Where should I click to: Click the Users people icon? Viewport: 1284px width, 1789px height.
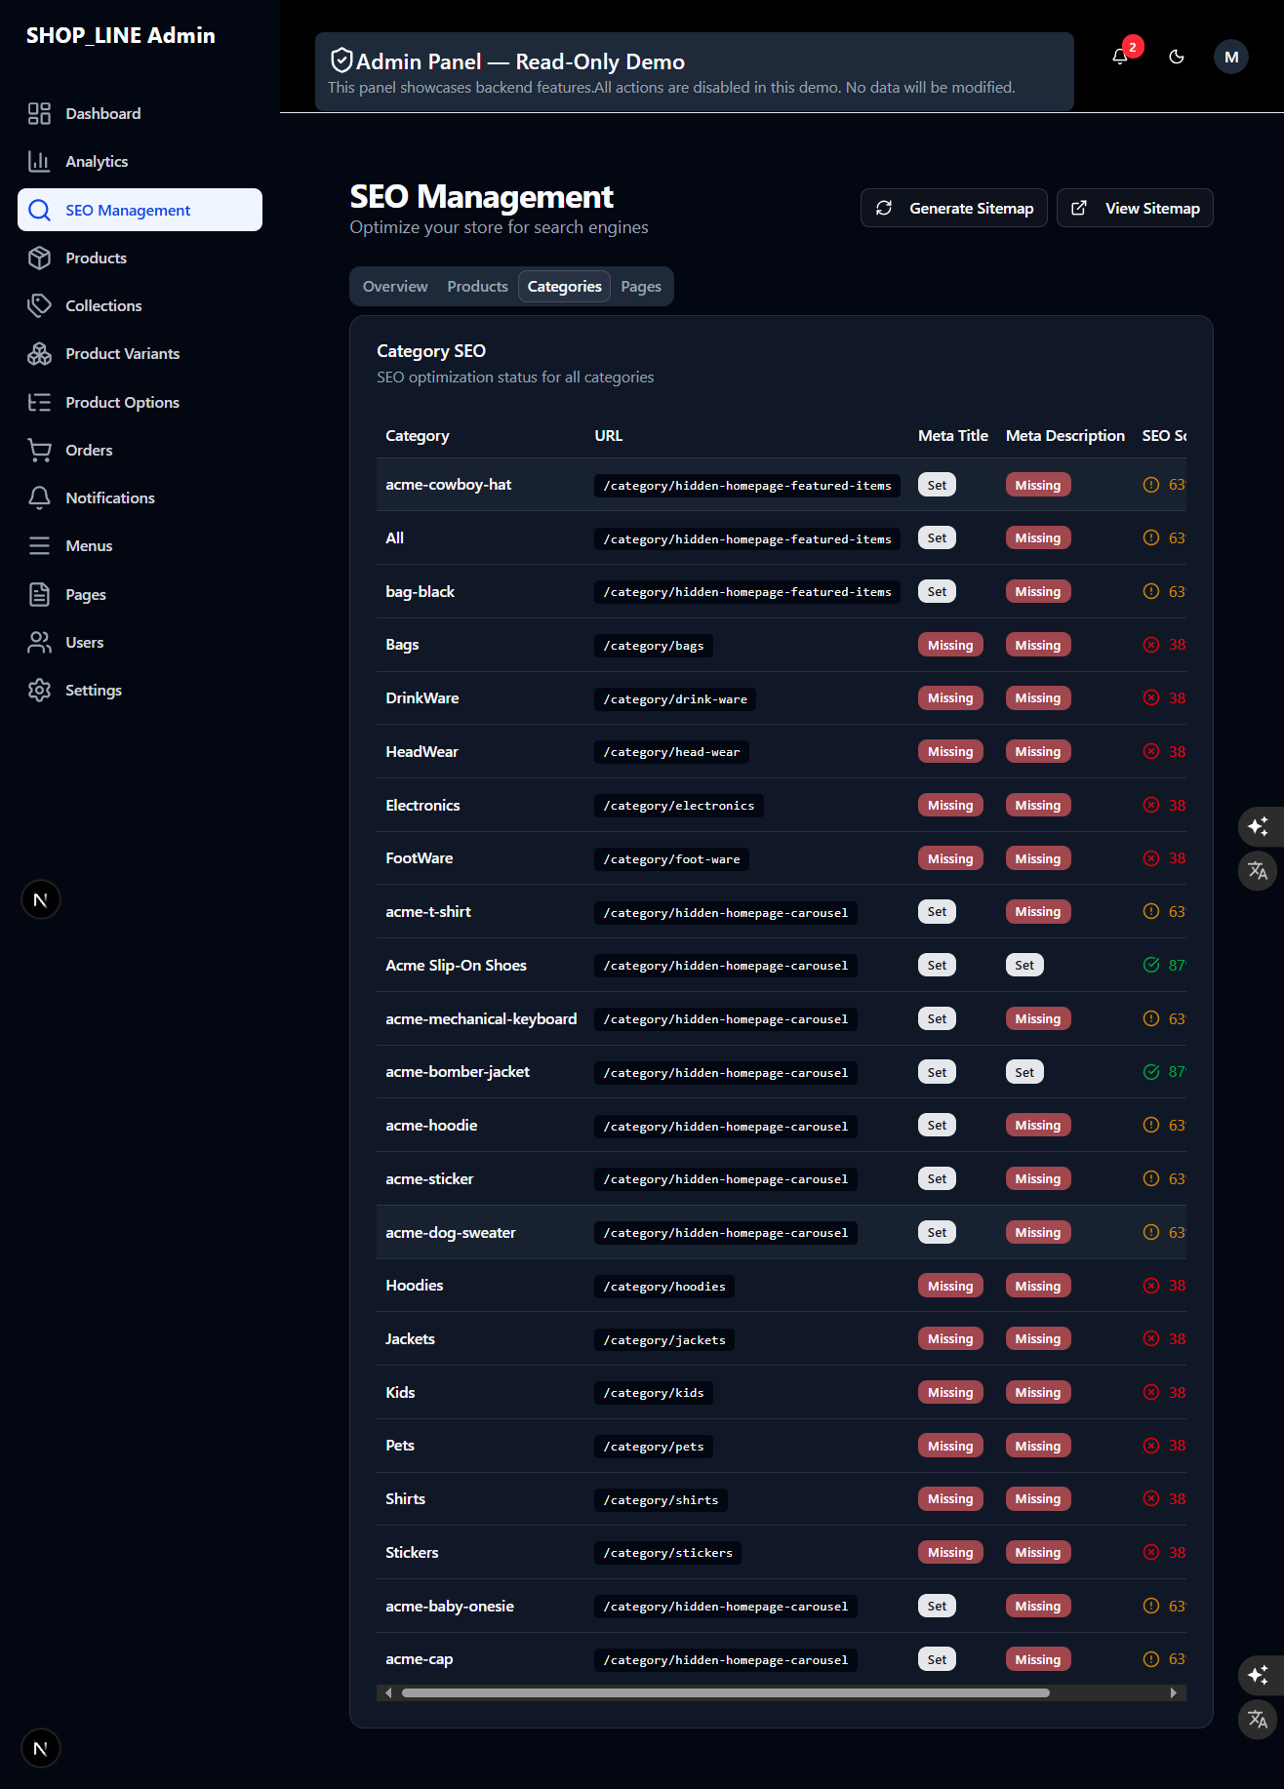[x=39, y=643]
